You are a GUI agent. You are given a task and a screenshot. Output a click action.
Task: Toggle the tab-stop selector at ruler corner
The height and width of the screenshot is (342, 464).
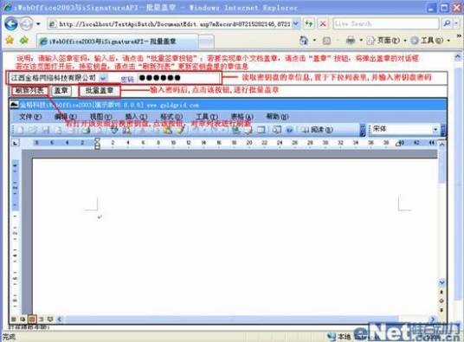16,143
